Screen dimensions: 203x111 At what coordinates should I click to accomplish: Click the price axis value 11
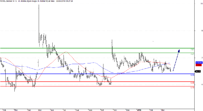[x=202, y=4]
